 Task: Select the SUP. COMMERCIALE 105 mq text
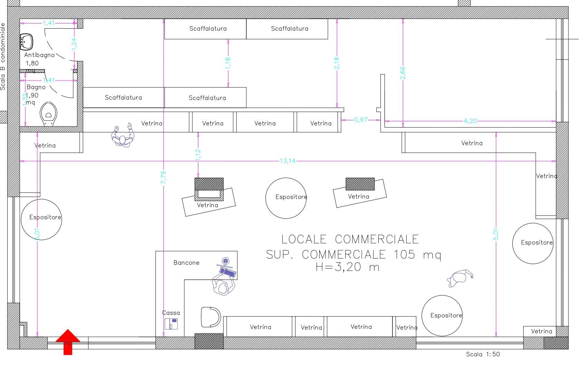click(353, 255)
